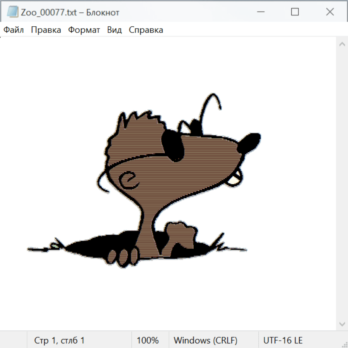
Task: Click the scrollbar up arrow
Action: [342, 44]
